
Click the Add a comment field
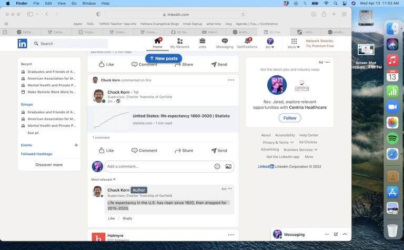tap(158, 166)
